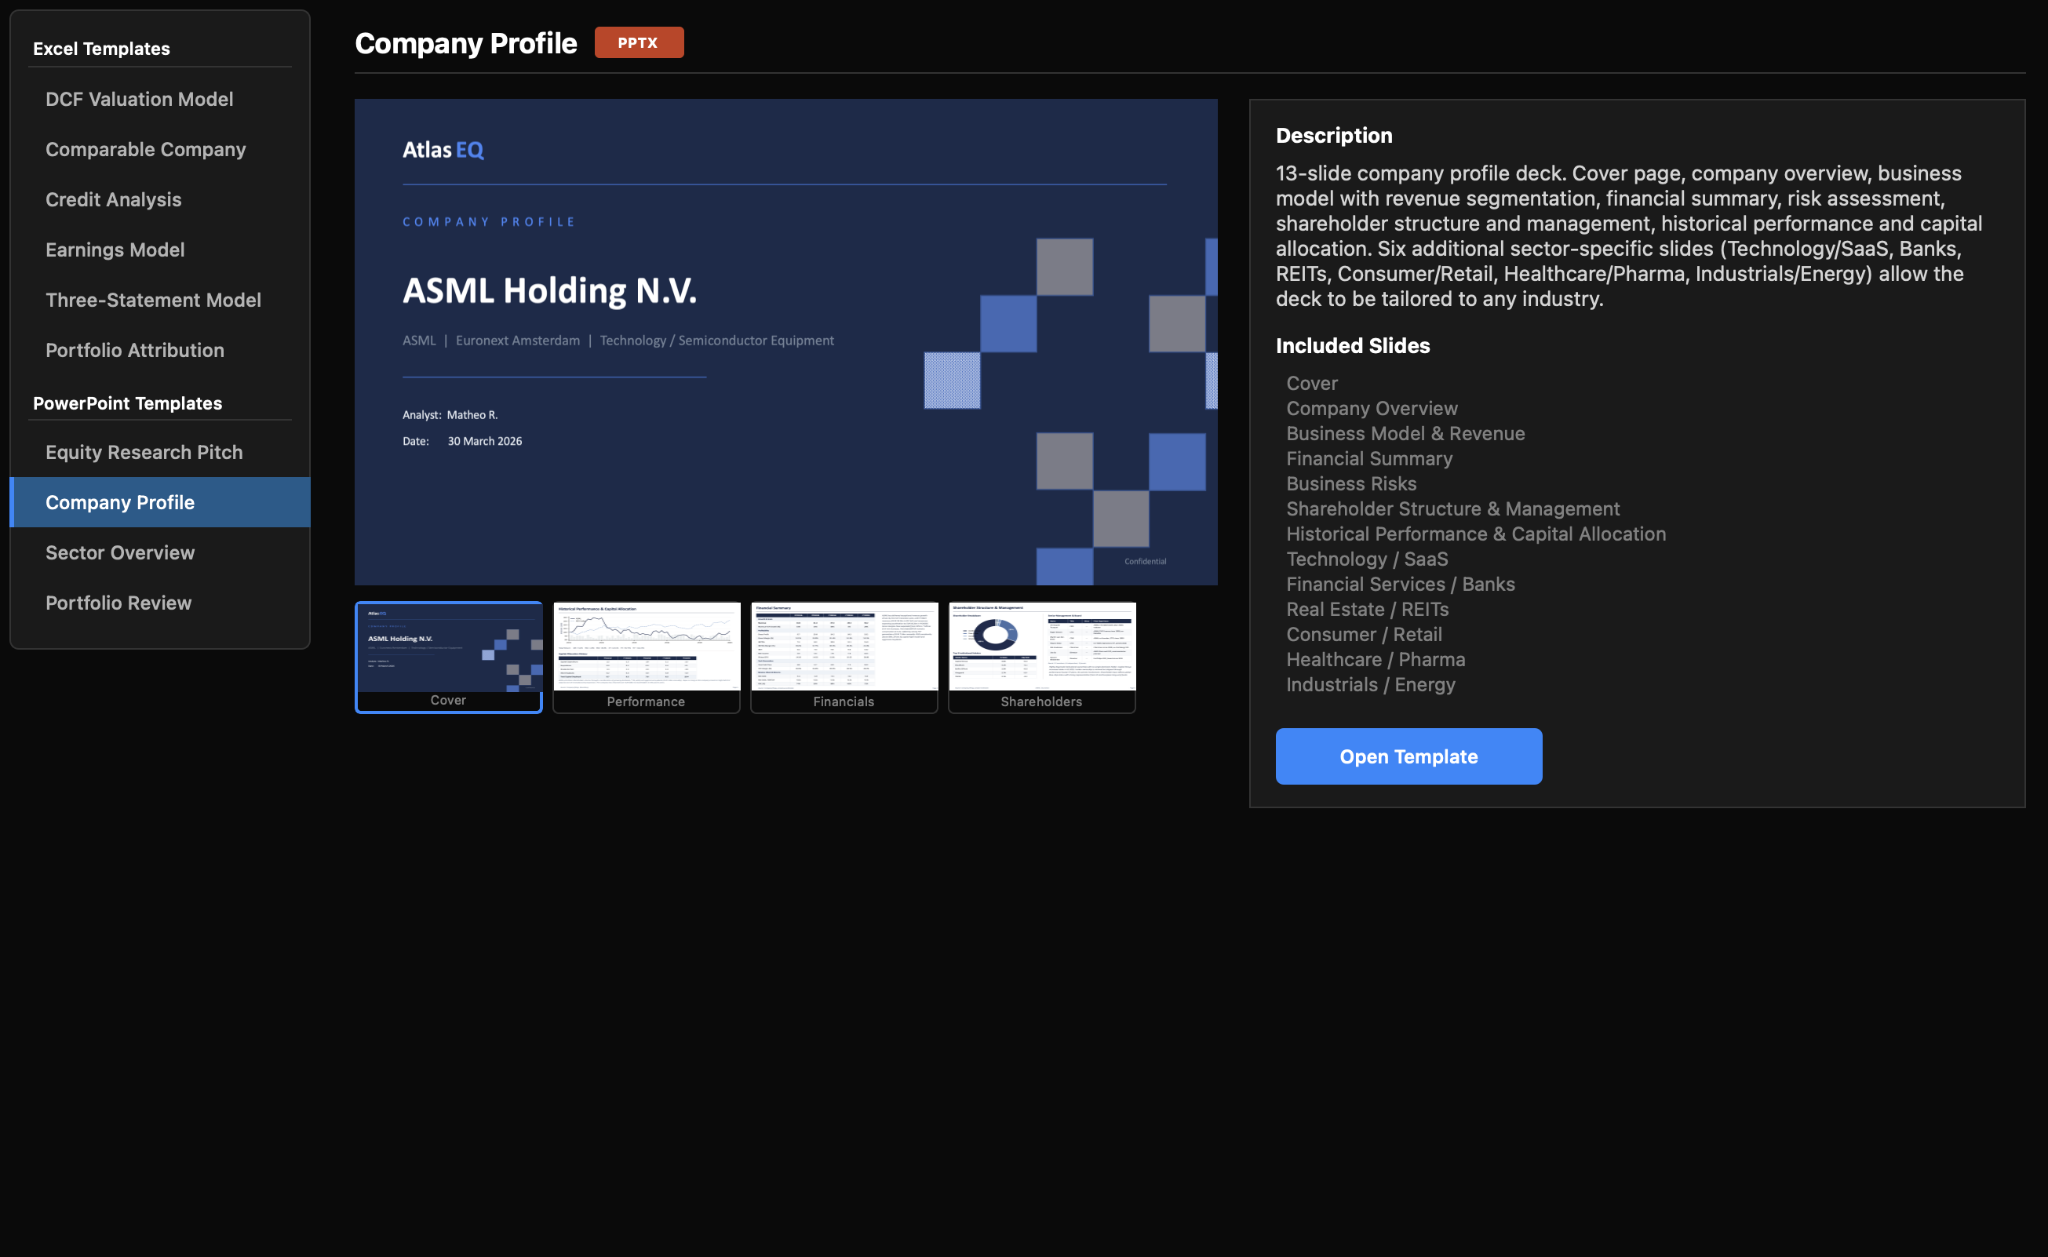
Task: Click 'Consumer / Retail' in Included Slides
Action: point(1364,634)
